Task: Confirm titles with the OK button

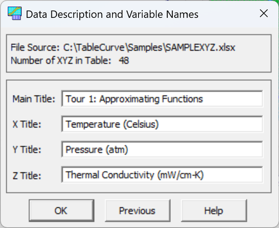Action: pyautogui.click(x=61, y=211)
